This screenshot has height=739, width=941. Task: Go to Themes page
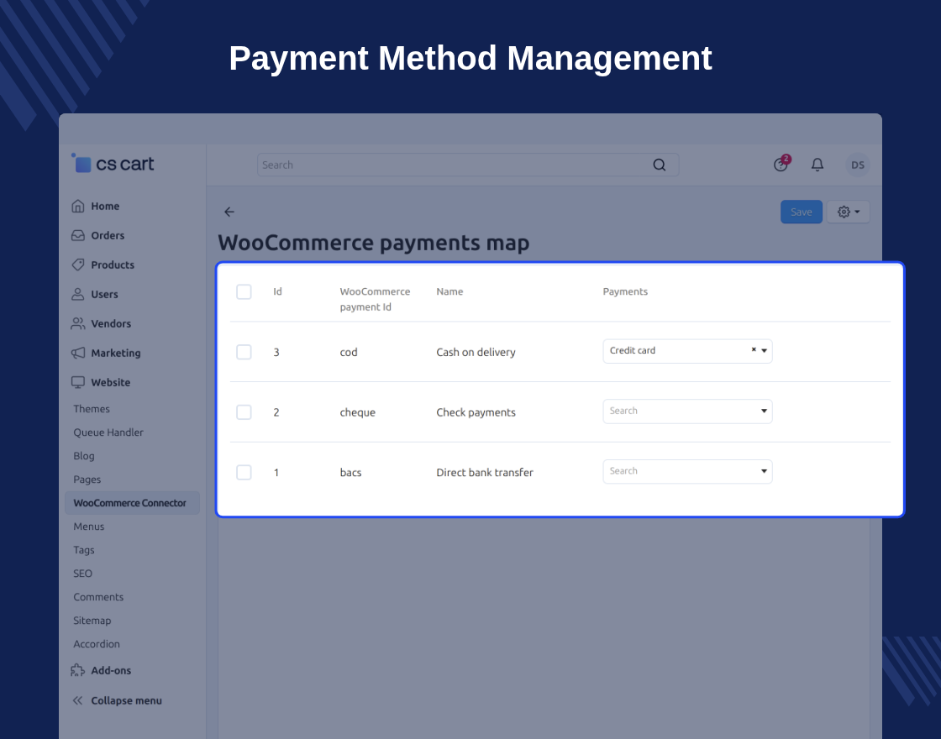(92, 408)
